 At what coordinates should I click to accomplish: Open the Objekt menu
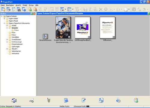pos(25,5)
